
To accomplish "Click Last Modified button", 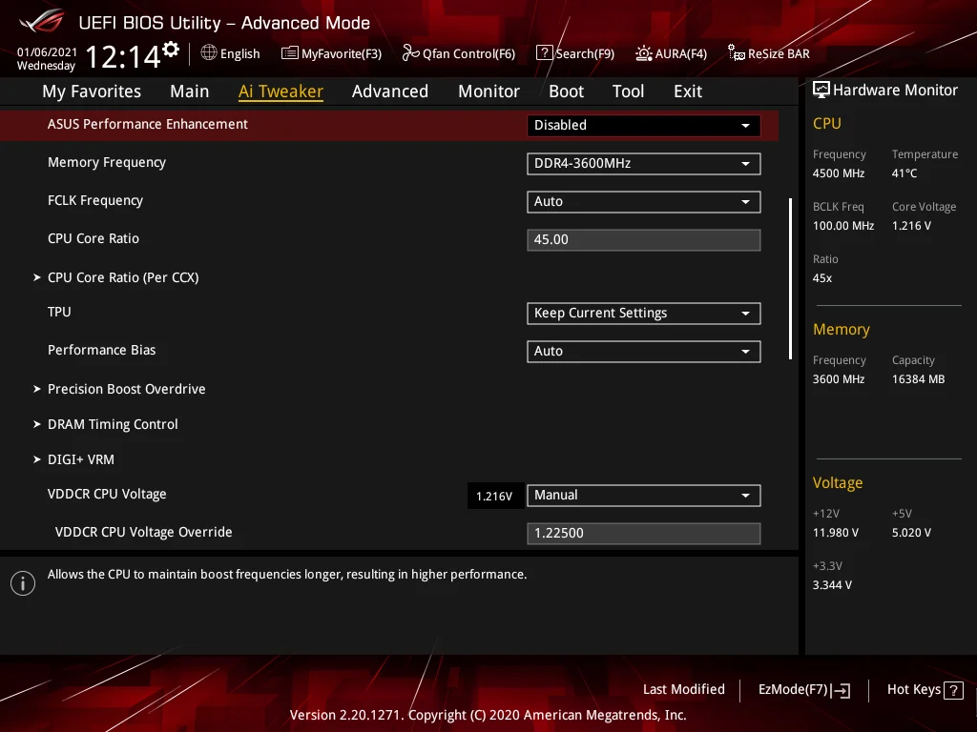I will tap(683, 690).
